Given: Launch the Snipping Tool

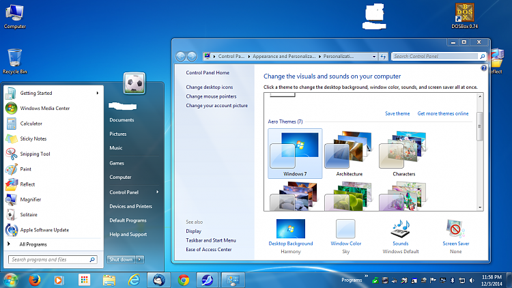Looking at the screenshot, I should tap(53, 154).
